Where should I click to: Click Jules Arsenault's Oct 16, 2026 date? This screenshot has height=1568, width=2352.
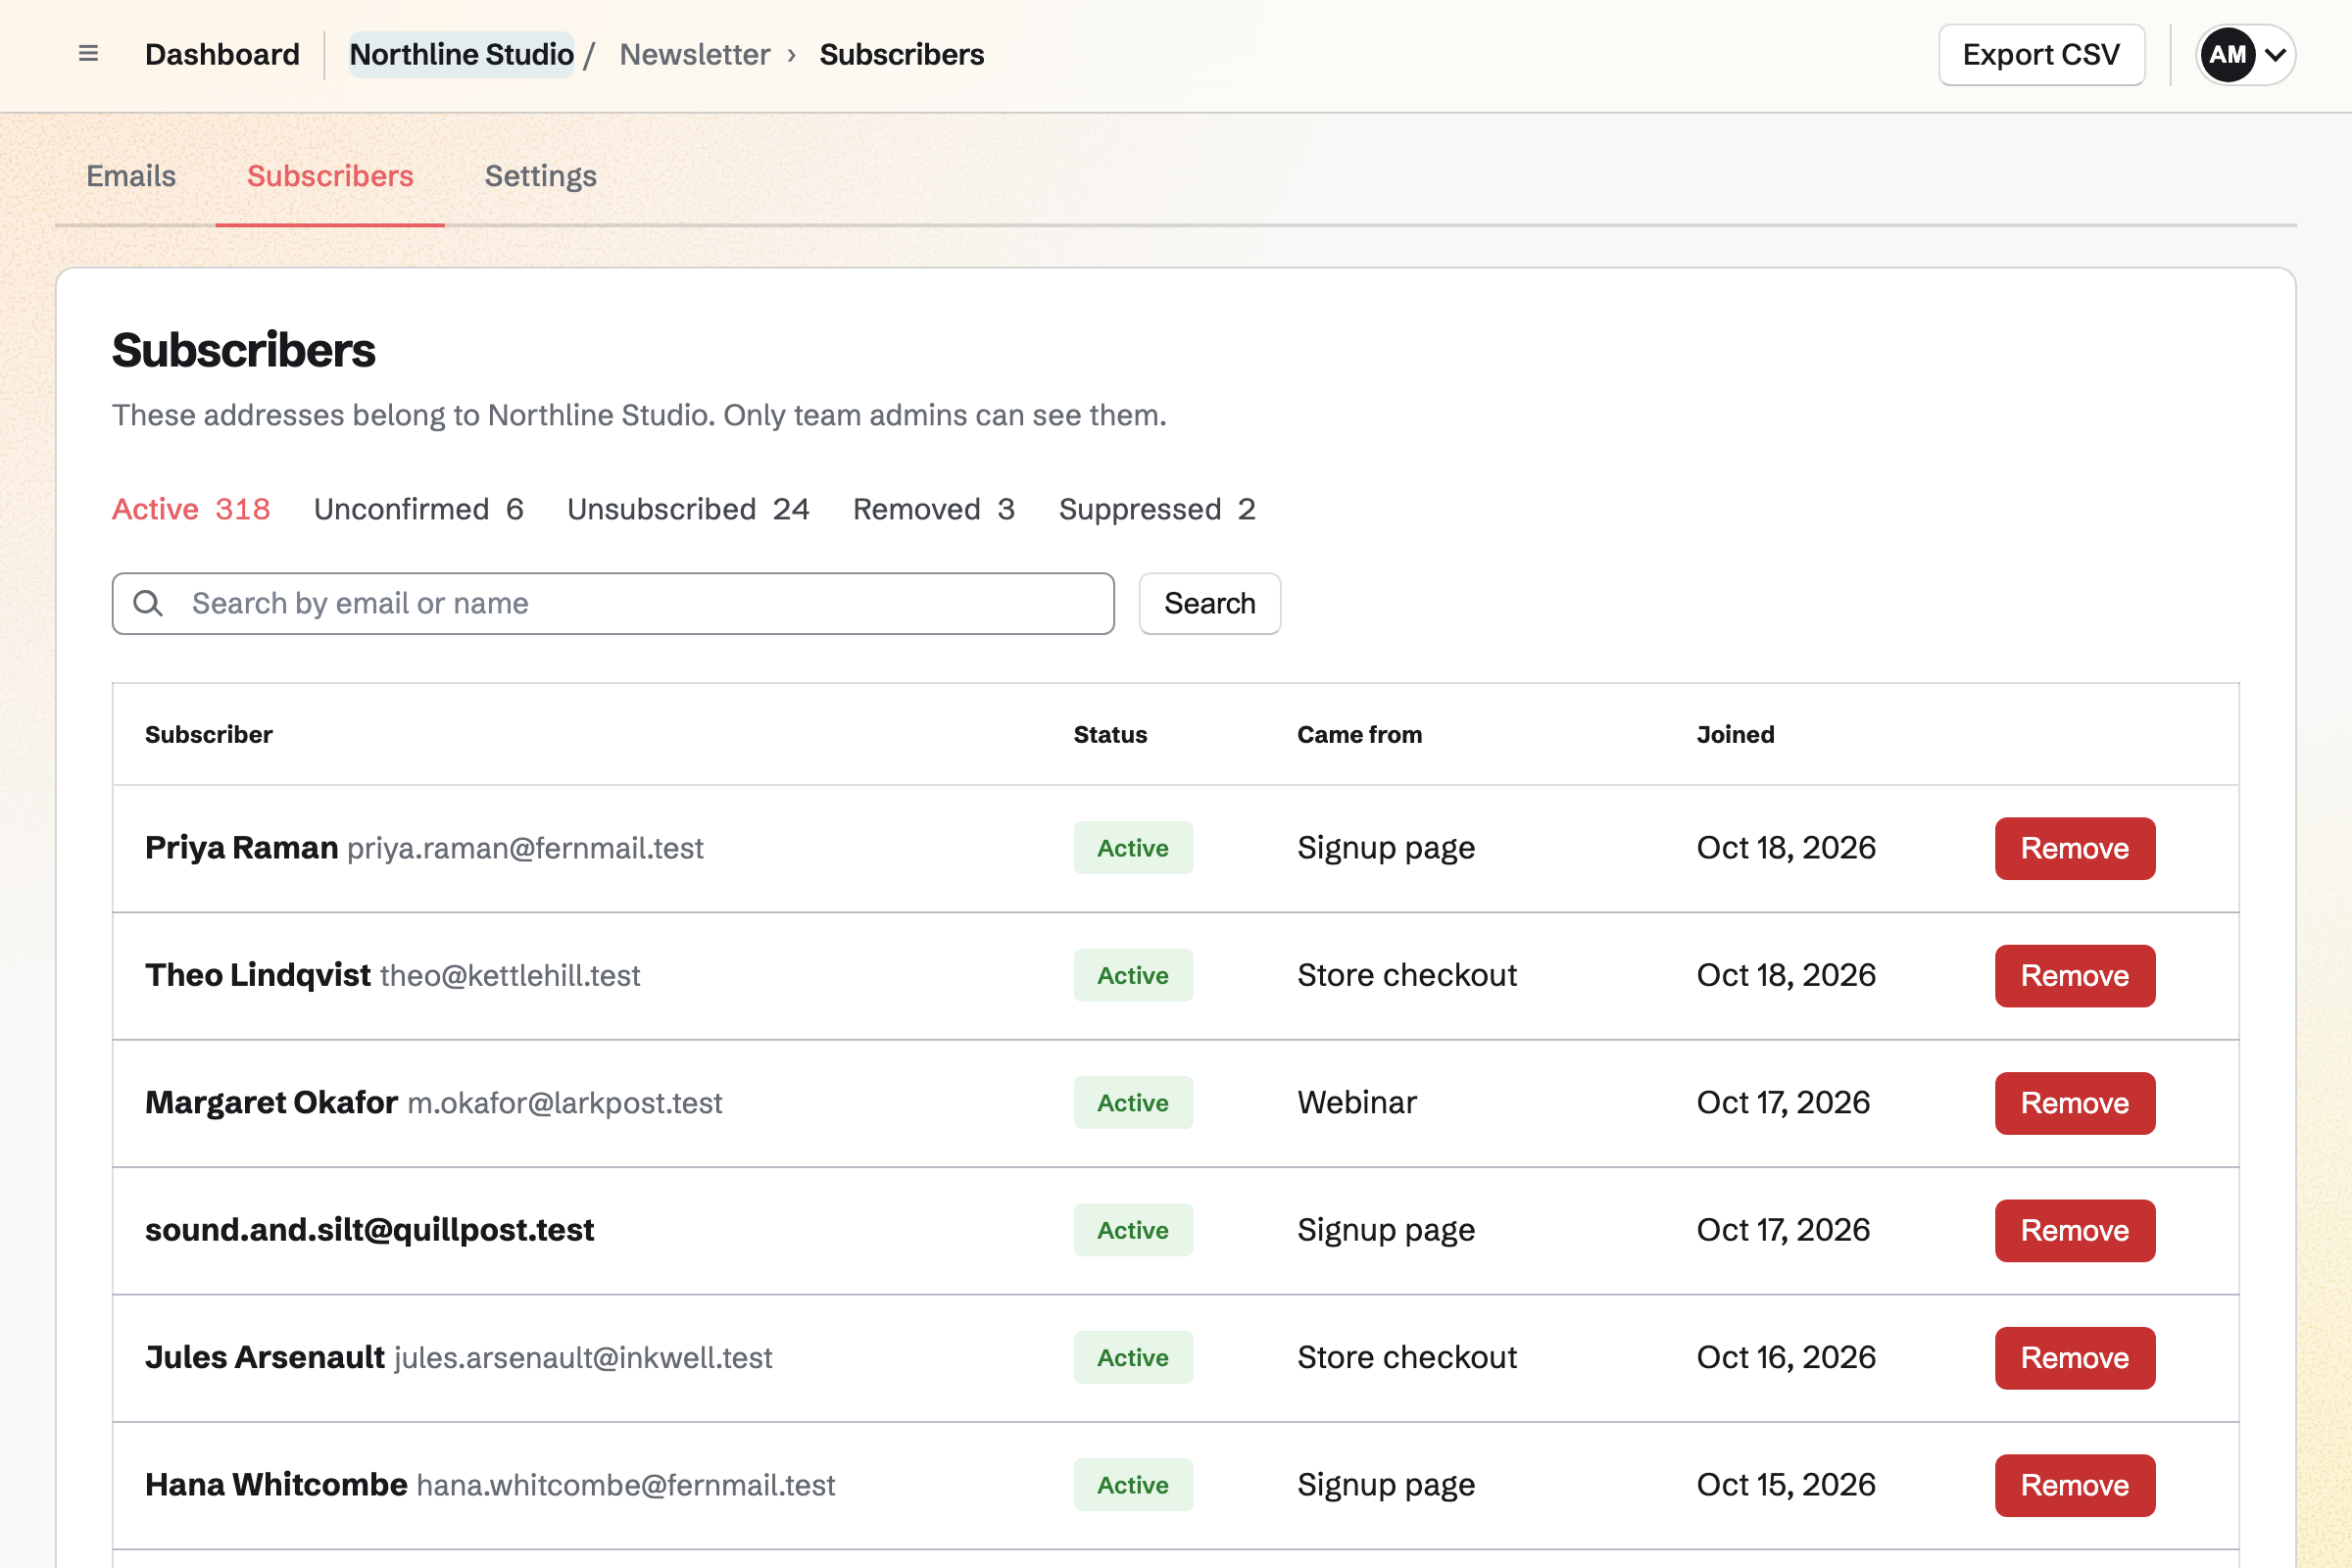pyautogui.click(x=1786, y=1357)
